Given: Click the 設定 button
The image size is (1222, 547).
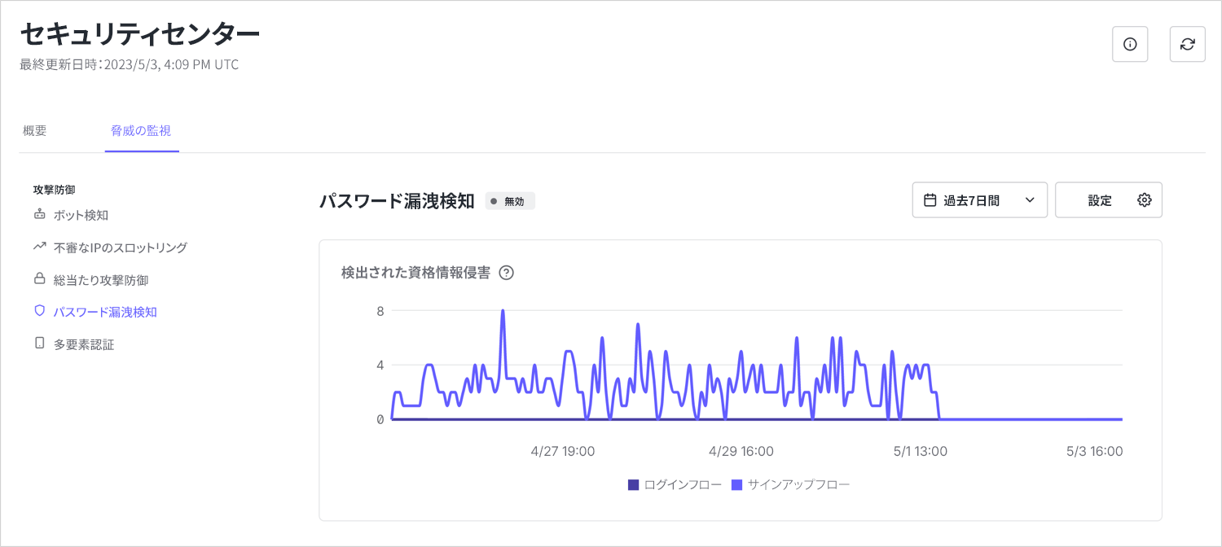Looking at the screenshot, I should (x=1108, y=200).
